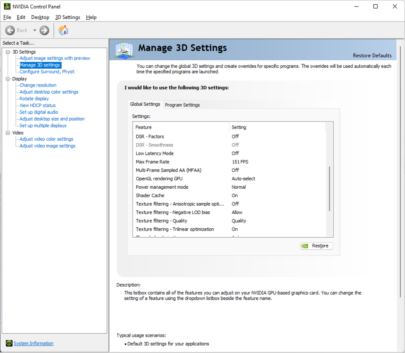405x353 pixels.
Task: Close the NVIDIA Control Panel window
Action: pyautogui.click(x=395, y=7)
